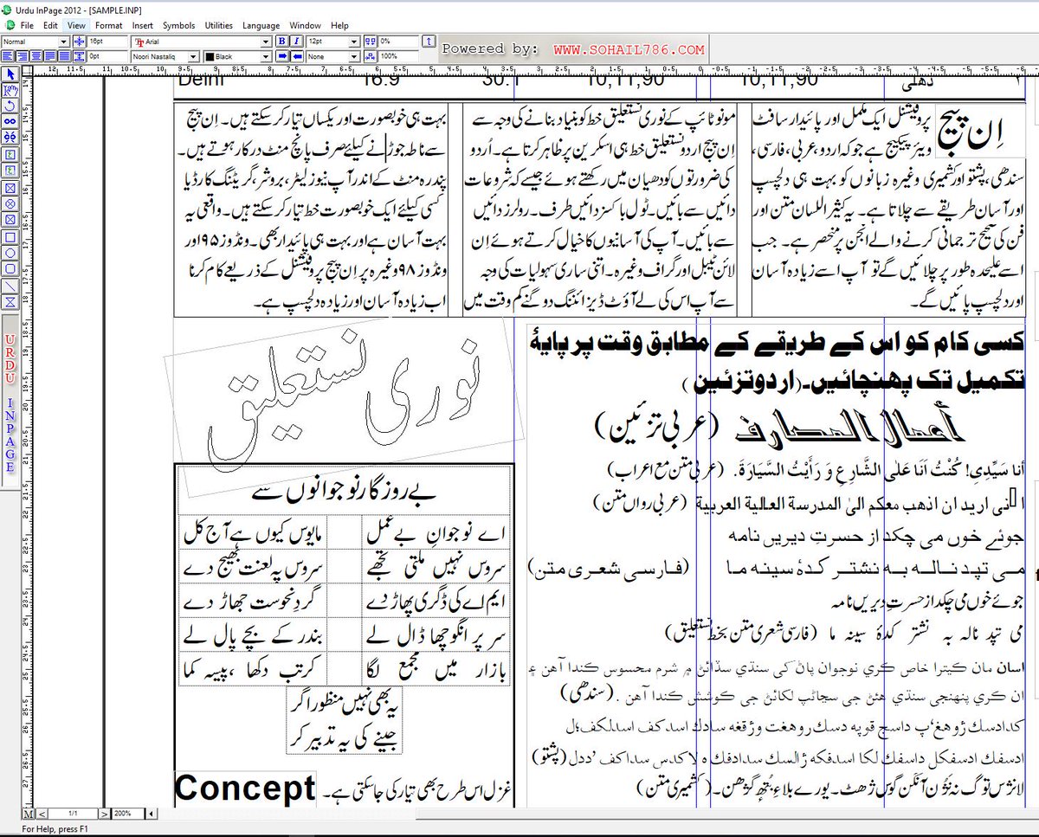Open the Window menu
Viewport: 1039px width, 837px height.
tap(306, 26)
